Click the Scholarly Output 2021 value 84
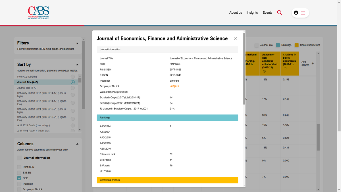The image size is (341, 192). pos(171,103)
